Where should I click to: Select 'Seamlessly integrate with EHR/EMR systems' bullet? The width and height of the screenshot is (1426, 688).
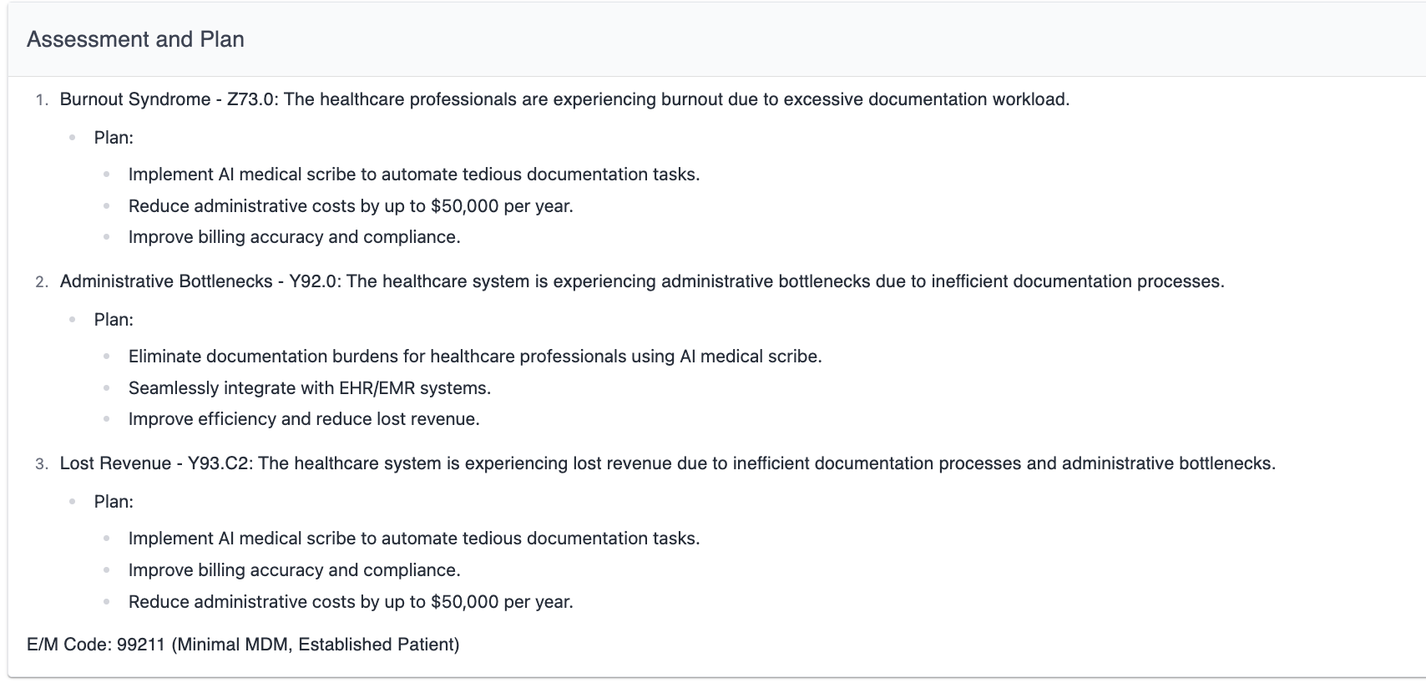pyautogui.click(x=310, y=388)
